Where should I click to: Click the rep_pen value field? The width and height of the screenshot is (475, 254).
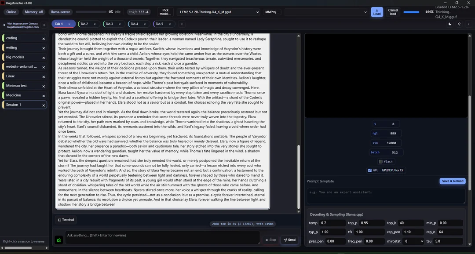(x=413, y=232)
